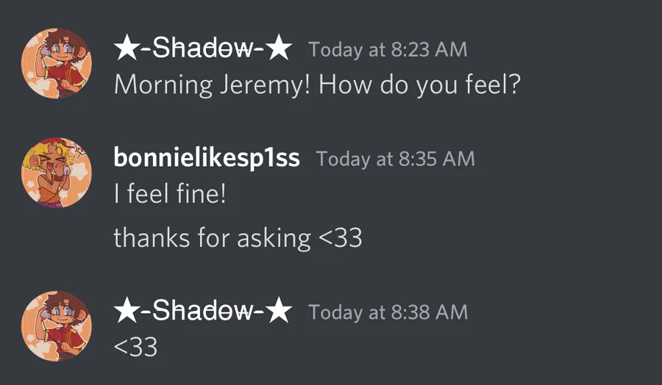Click '<33' after 'thanks for asking'
Screen dimensions: 662x385
pos(340,238)
